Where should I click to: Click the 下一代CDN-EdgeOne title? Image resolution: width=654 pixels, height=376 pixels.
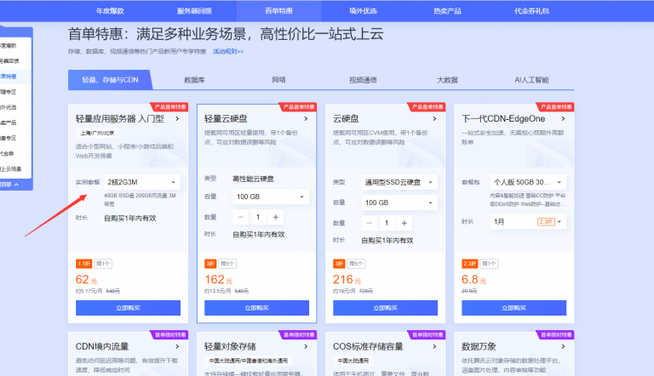(503, 119)
